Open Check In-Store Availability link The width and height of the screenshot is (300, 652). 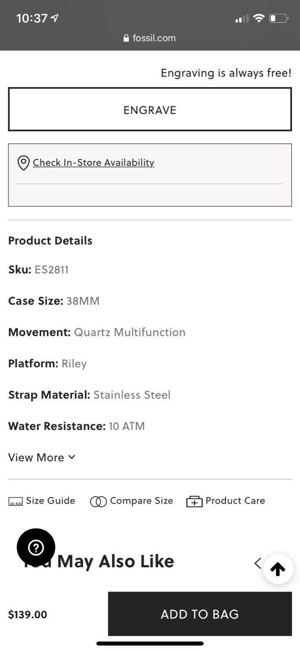[x=93, y=163]
